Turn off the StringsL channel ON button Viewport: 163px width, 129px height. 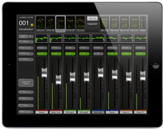[x=70, y=54]
